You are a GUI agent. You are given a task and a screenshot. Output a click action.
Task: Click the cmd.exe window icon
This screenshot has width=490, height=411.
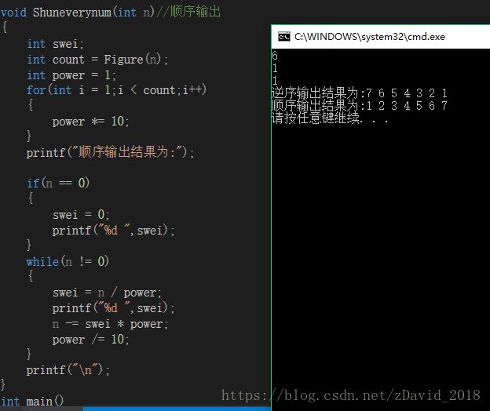pos(283,37)
